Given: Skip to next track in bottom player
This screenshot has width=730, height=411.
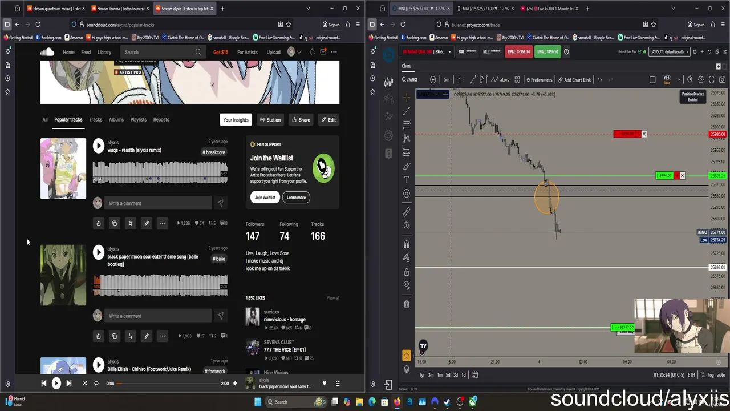Looking at the screenshot, I should coord(69,384).
